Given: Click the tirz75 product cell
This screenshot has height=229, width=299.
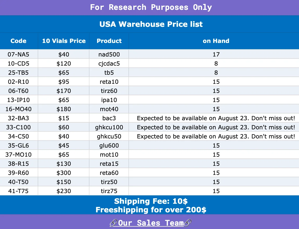Looking at the screenshot, I should click(109, 191).
